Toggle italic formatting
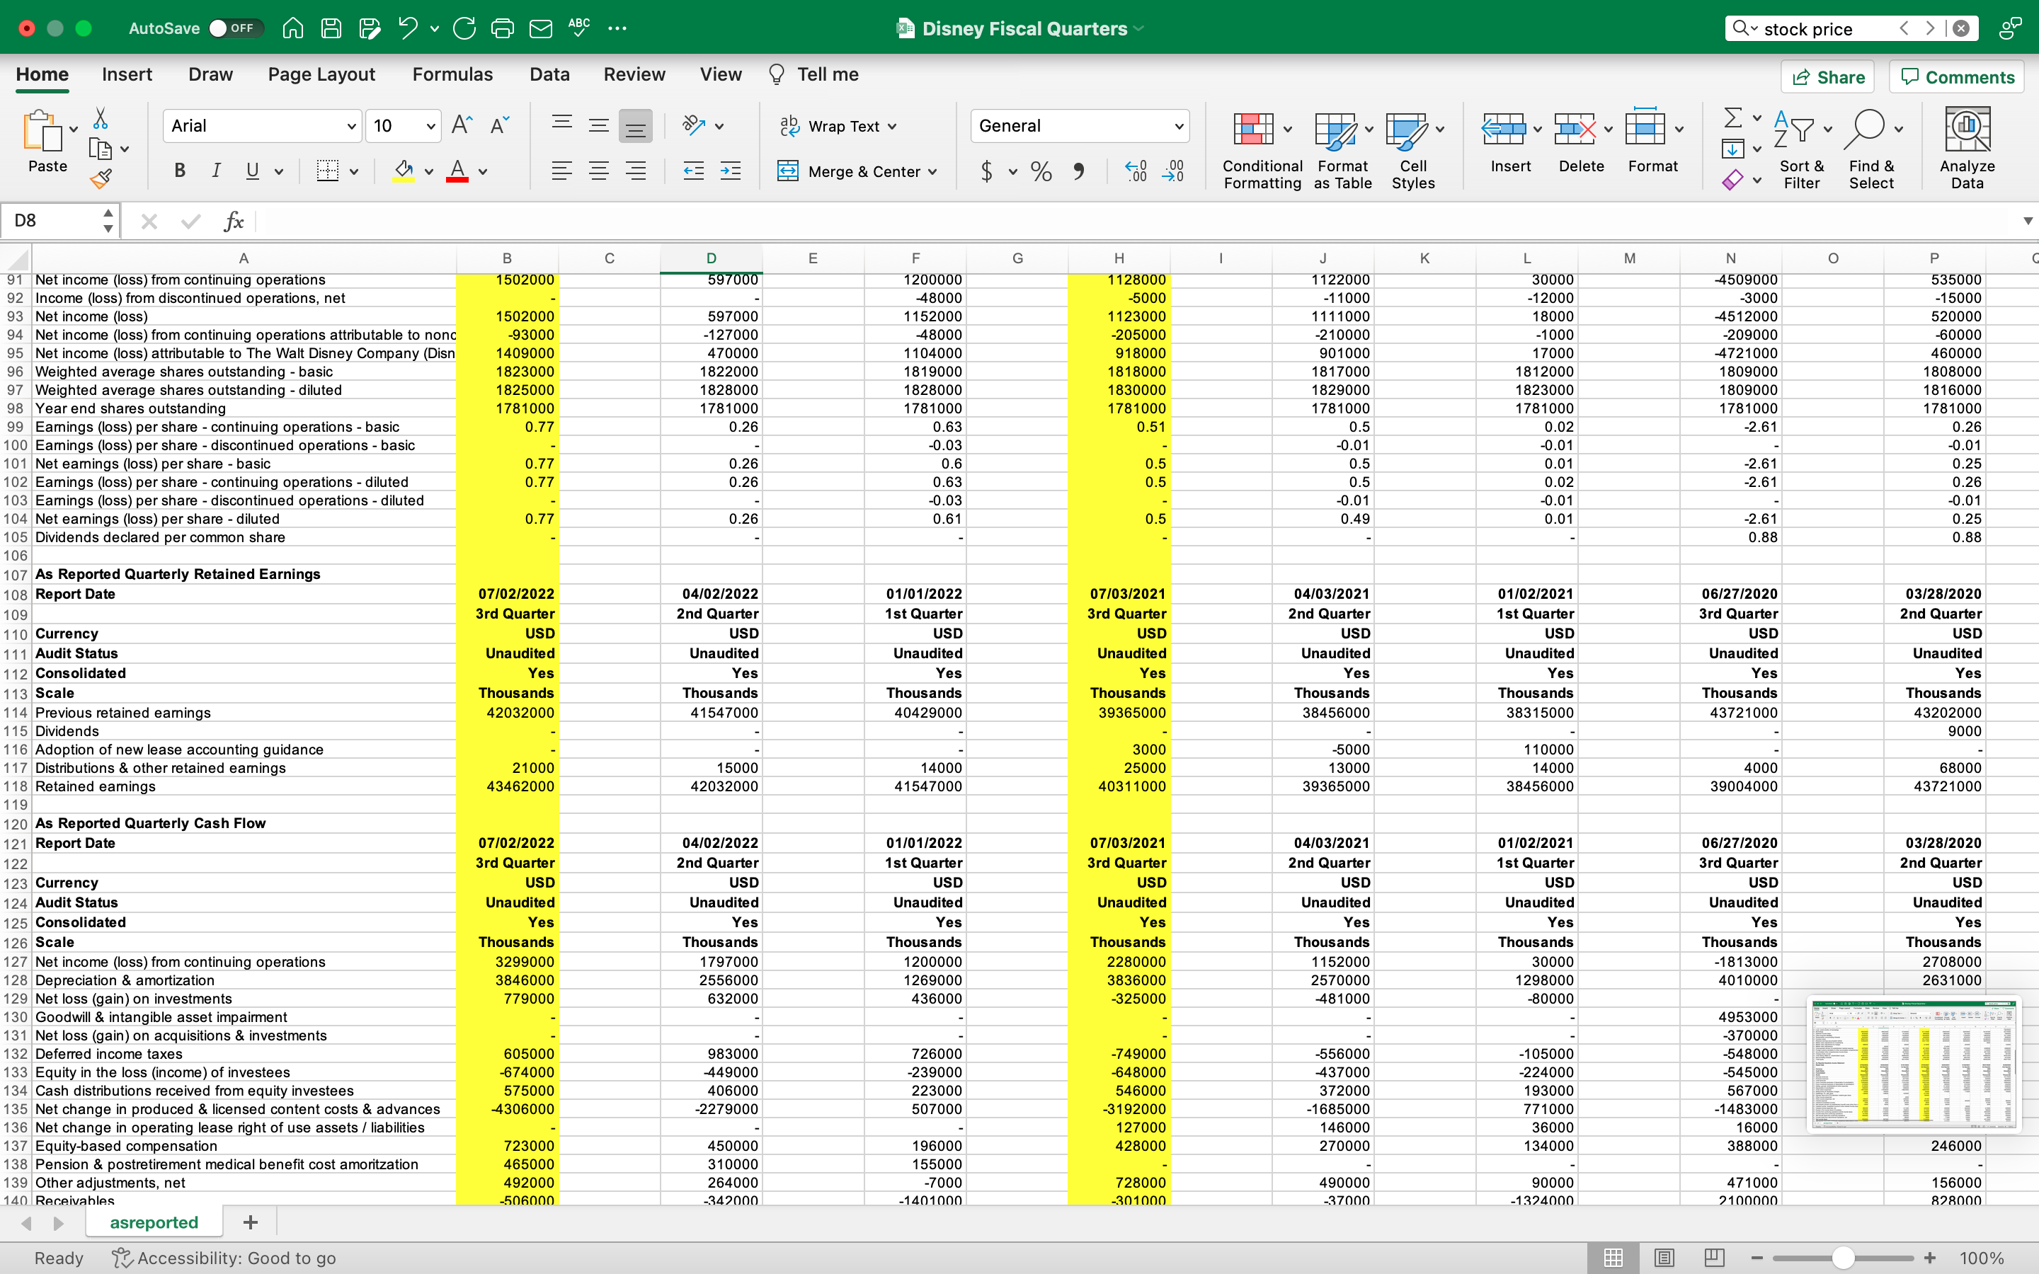This screenshot has width=2039, height=1274. click(x=216, y=171)
